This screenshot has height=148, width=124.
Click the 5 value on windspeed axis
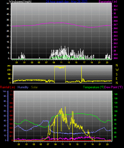click(x=9, y=53)
